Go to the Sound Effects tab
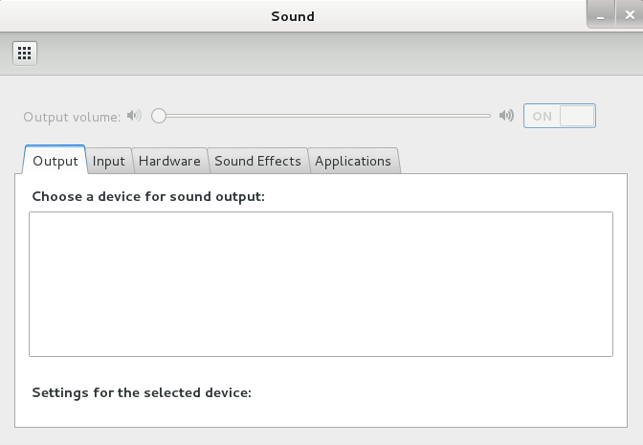Screen dimensions: 643x445 point(257,161)
